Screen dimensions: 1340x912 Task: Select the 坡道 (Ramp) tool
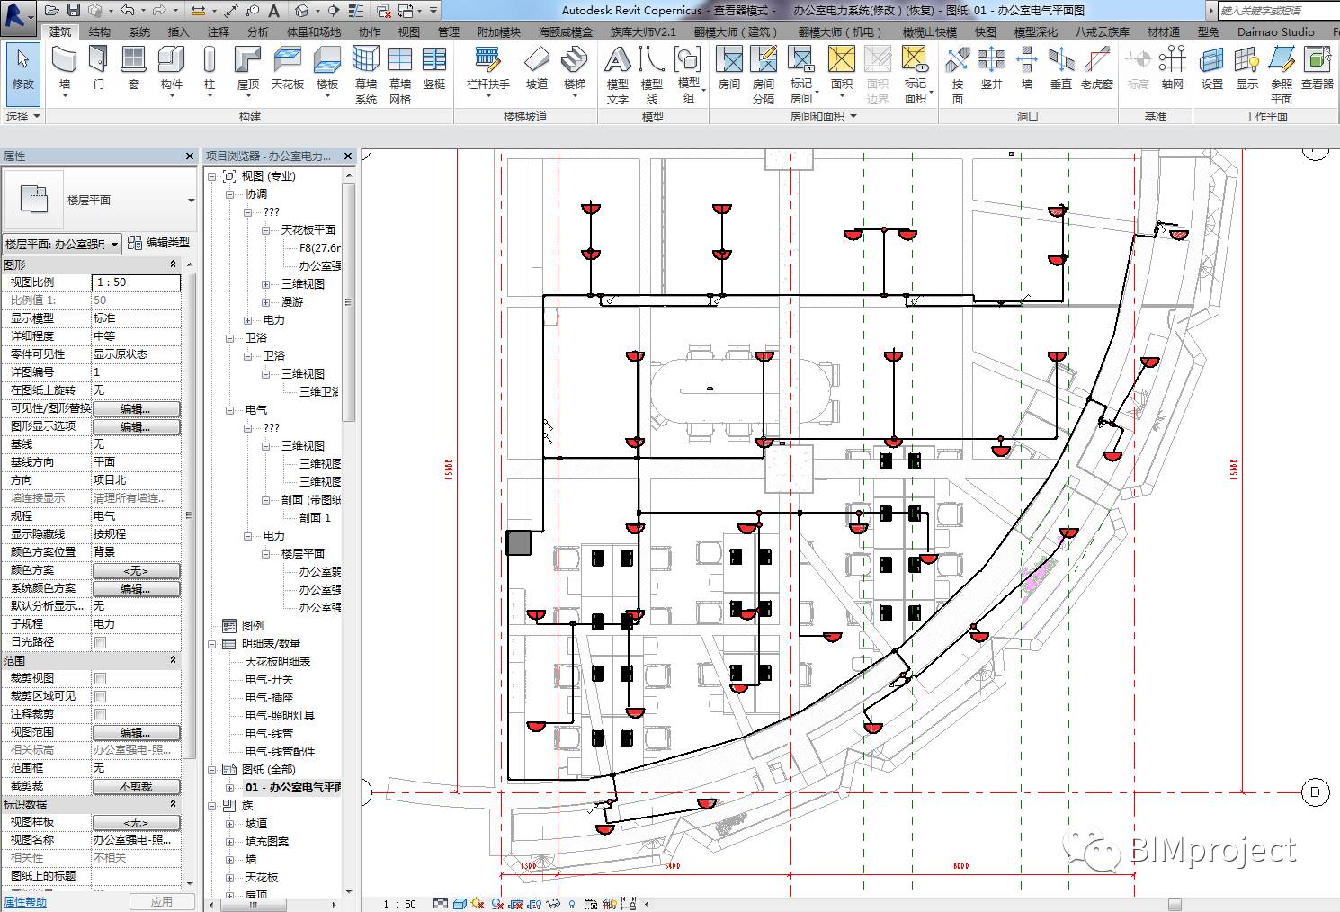tap(537, 68)
